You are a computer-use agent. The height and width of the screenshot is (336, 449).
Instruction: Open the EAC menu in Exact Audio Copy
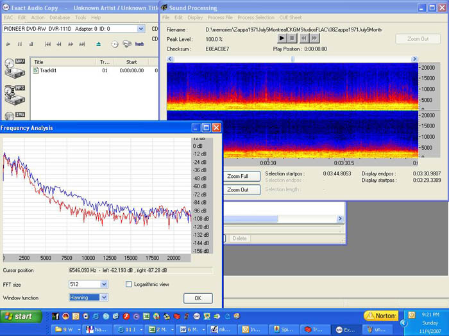tap(8, 18)
